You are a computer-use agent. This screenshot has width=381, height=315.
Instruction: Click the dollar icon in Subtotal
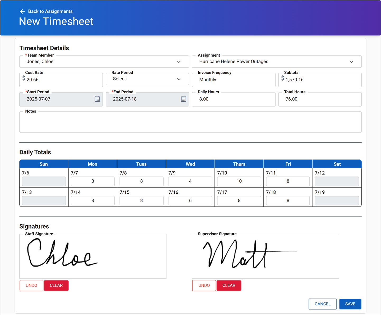[x=282, y=78]
